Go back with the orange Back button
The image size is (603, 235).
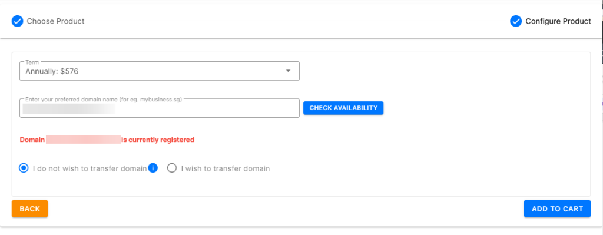(x=30, y=209)
